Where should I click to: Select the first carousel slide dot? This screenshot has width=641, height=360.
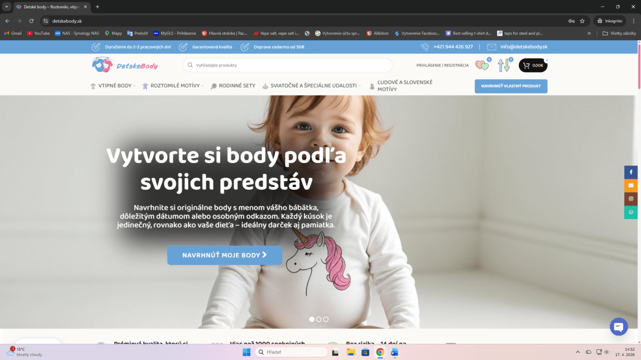click(312, 320)
